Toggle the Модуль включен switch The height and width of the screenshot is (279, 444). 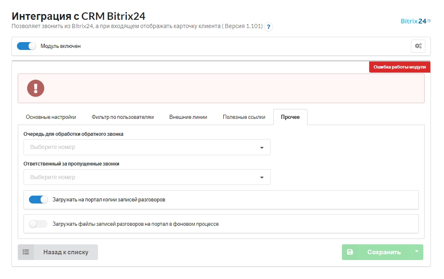(x=26, y=46)
